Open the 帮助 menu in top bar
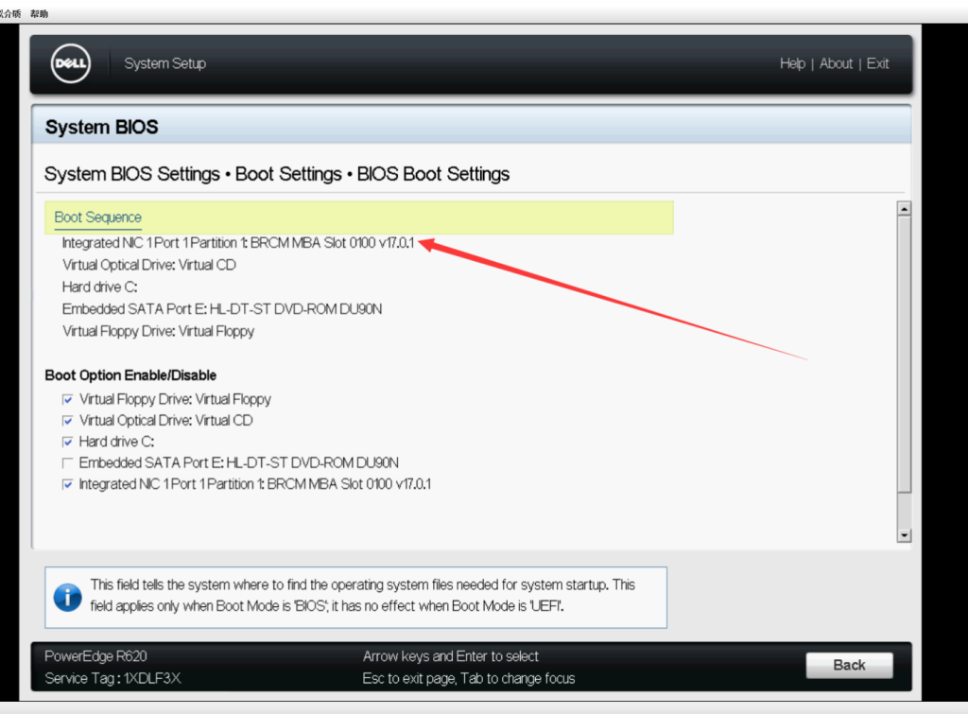Viewport: 968px width, 714px height. [x=39, y=14]
